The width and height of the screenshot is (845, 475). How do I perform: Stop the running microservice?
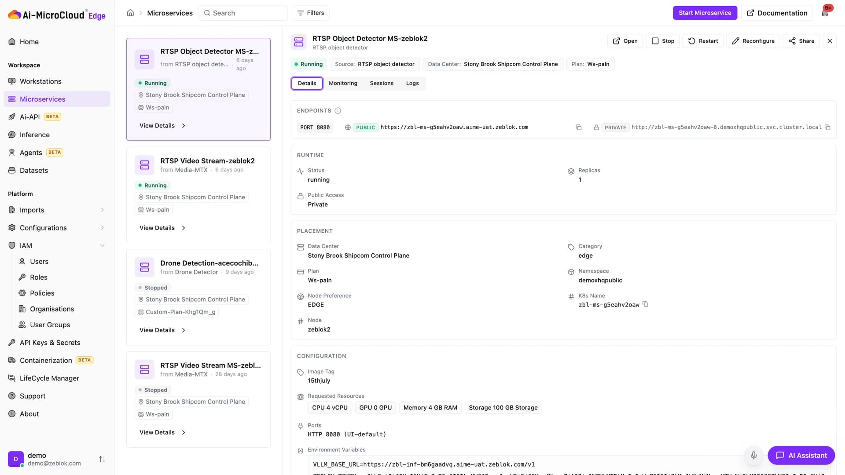pyautogui.click(x=663, y=41)
